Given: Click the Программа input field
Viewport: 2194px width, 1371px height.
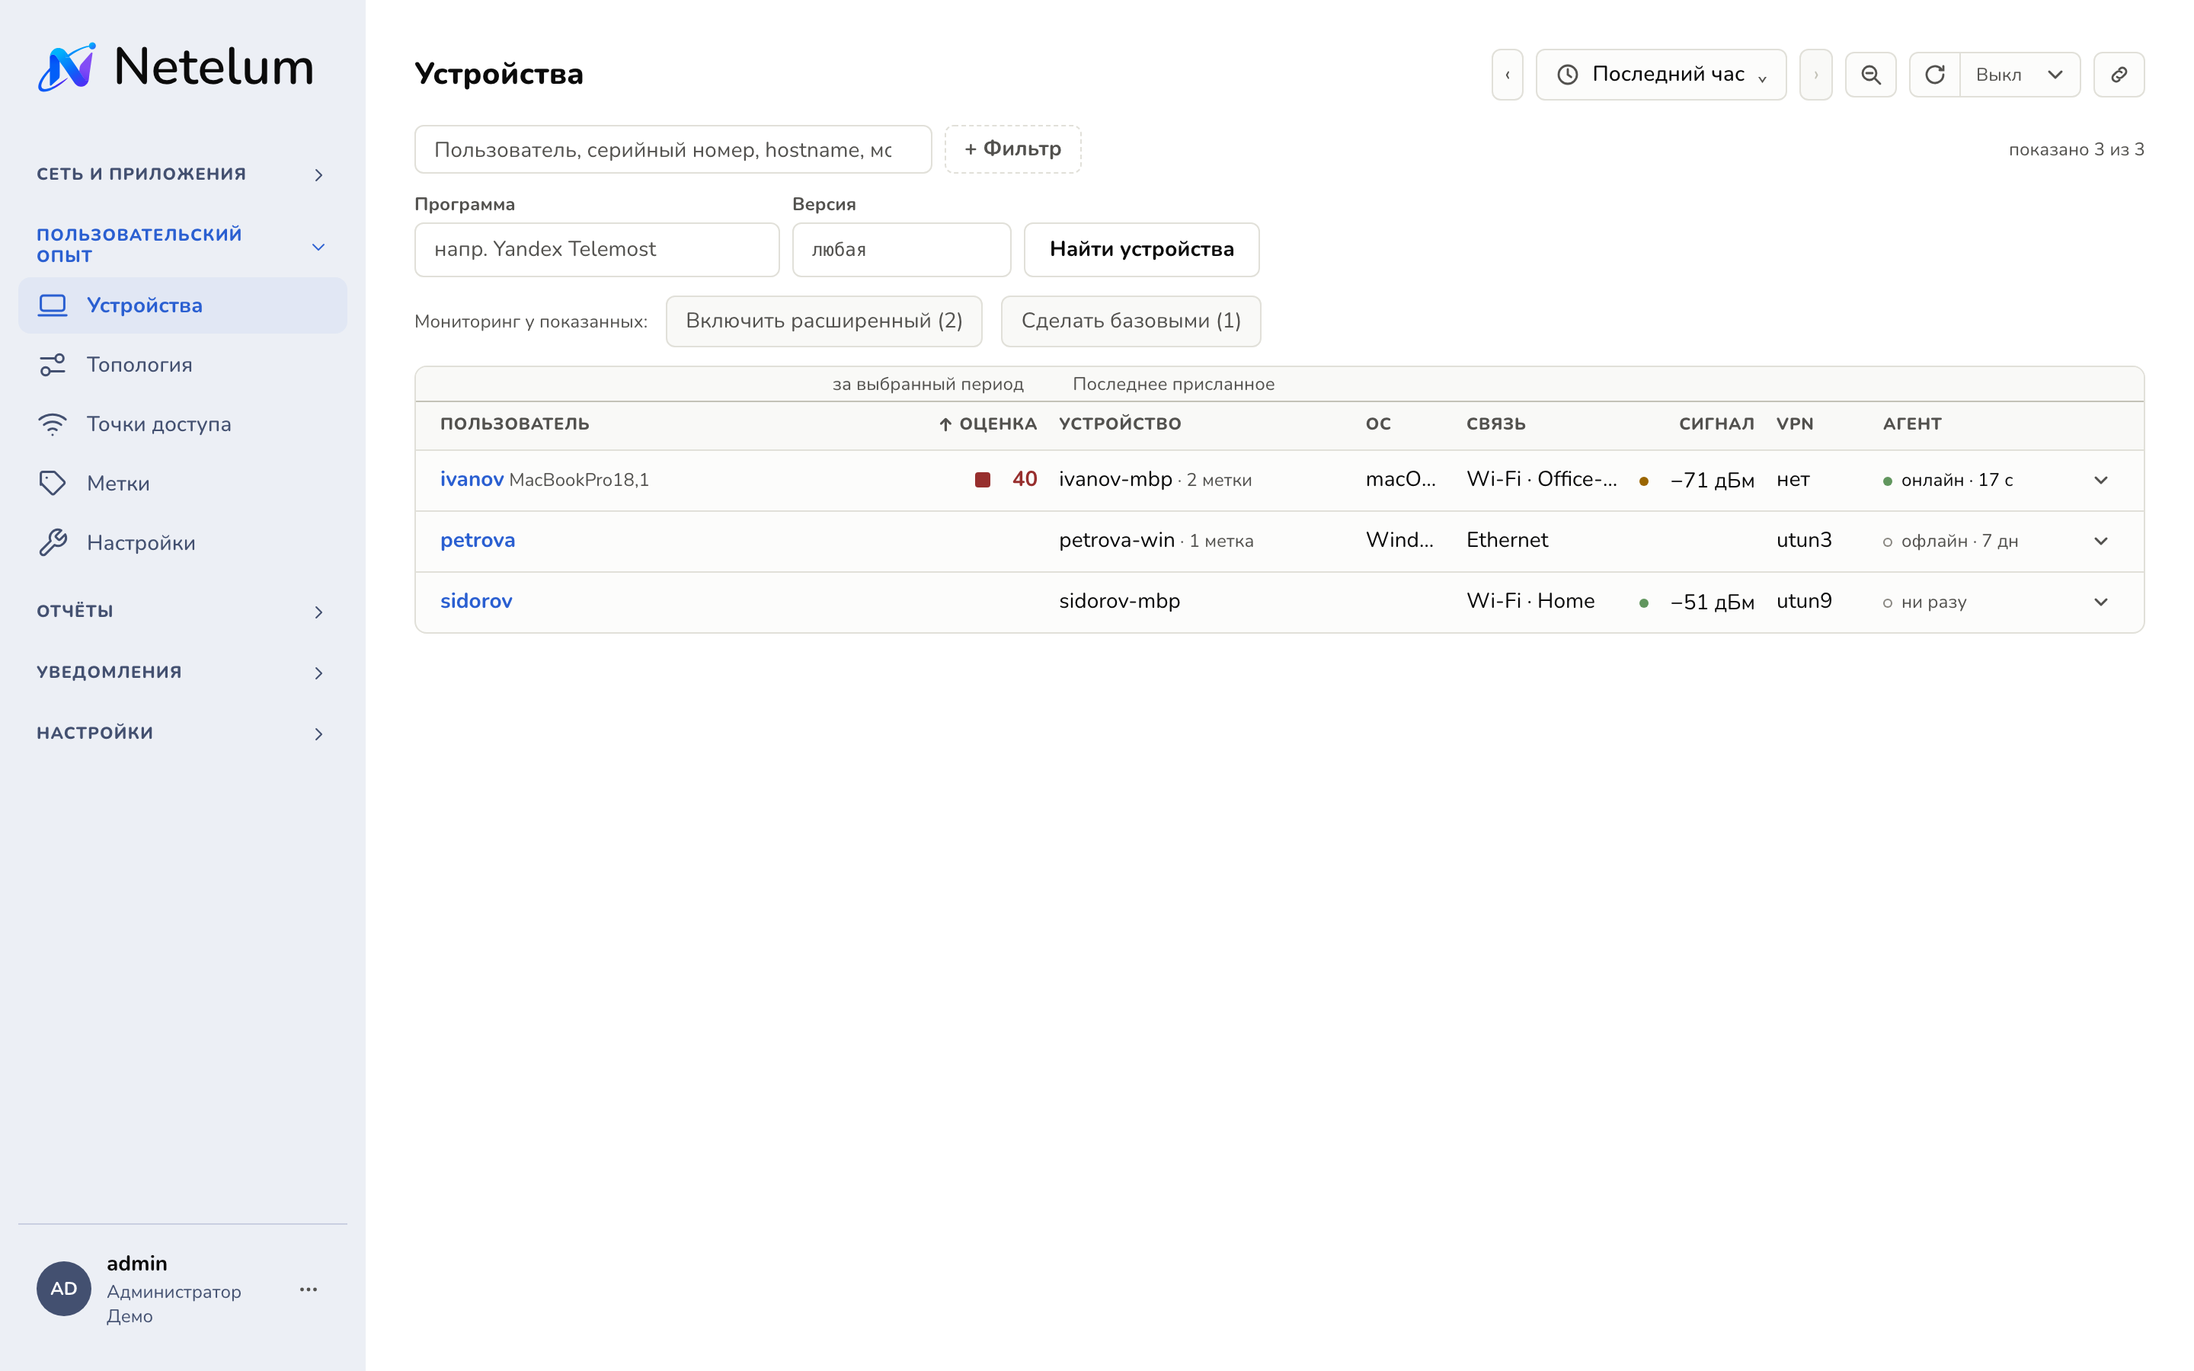Looking at the screenshot, I should point(596,249).
